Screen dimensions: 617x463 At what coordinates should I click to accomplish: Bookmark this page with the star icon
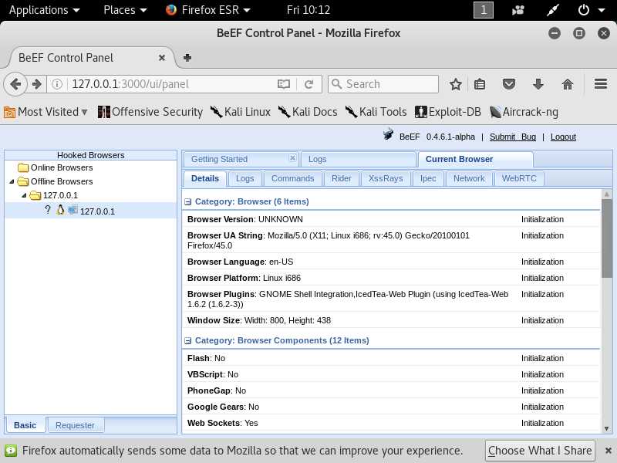point(456,84)
